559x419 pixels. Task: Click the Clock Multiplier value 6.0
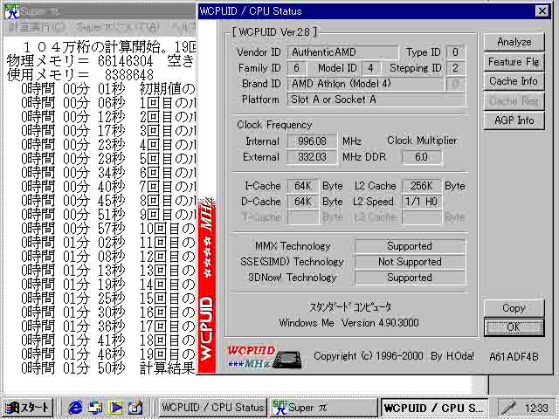coord(421,157)
